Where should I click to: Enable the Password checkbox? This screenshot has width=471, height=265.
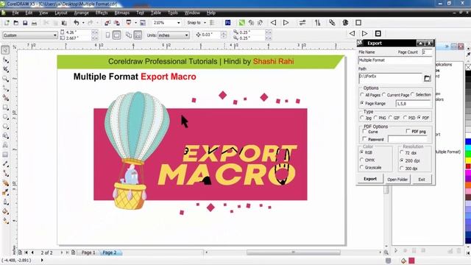365,139
